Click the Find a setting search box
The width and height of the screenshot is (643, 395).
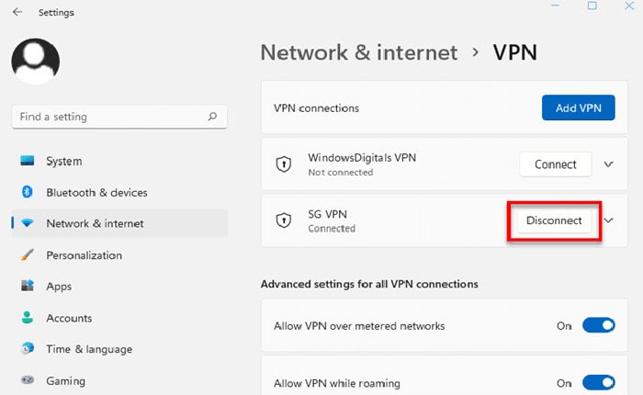pyautogui.click(x=119, y=117)
